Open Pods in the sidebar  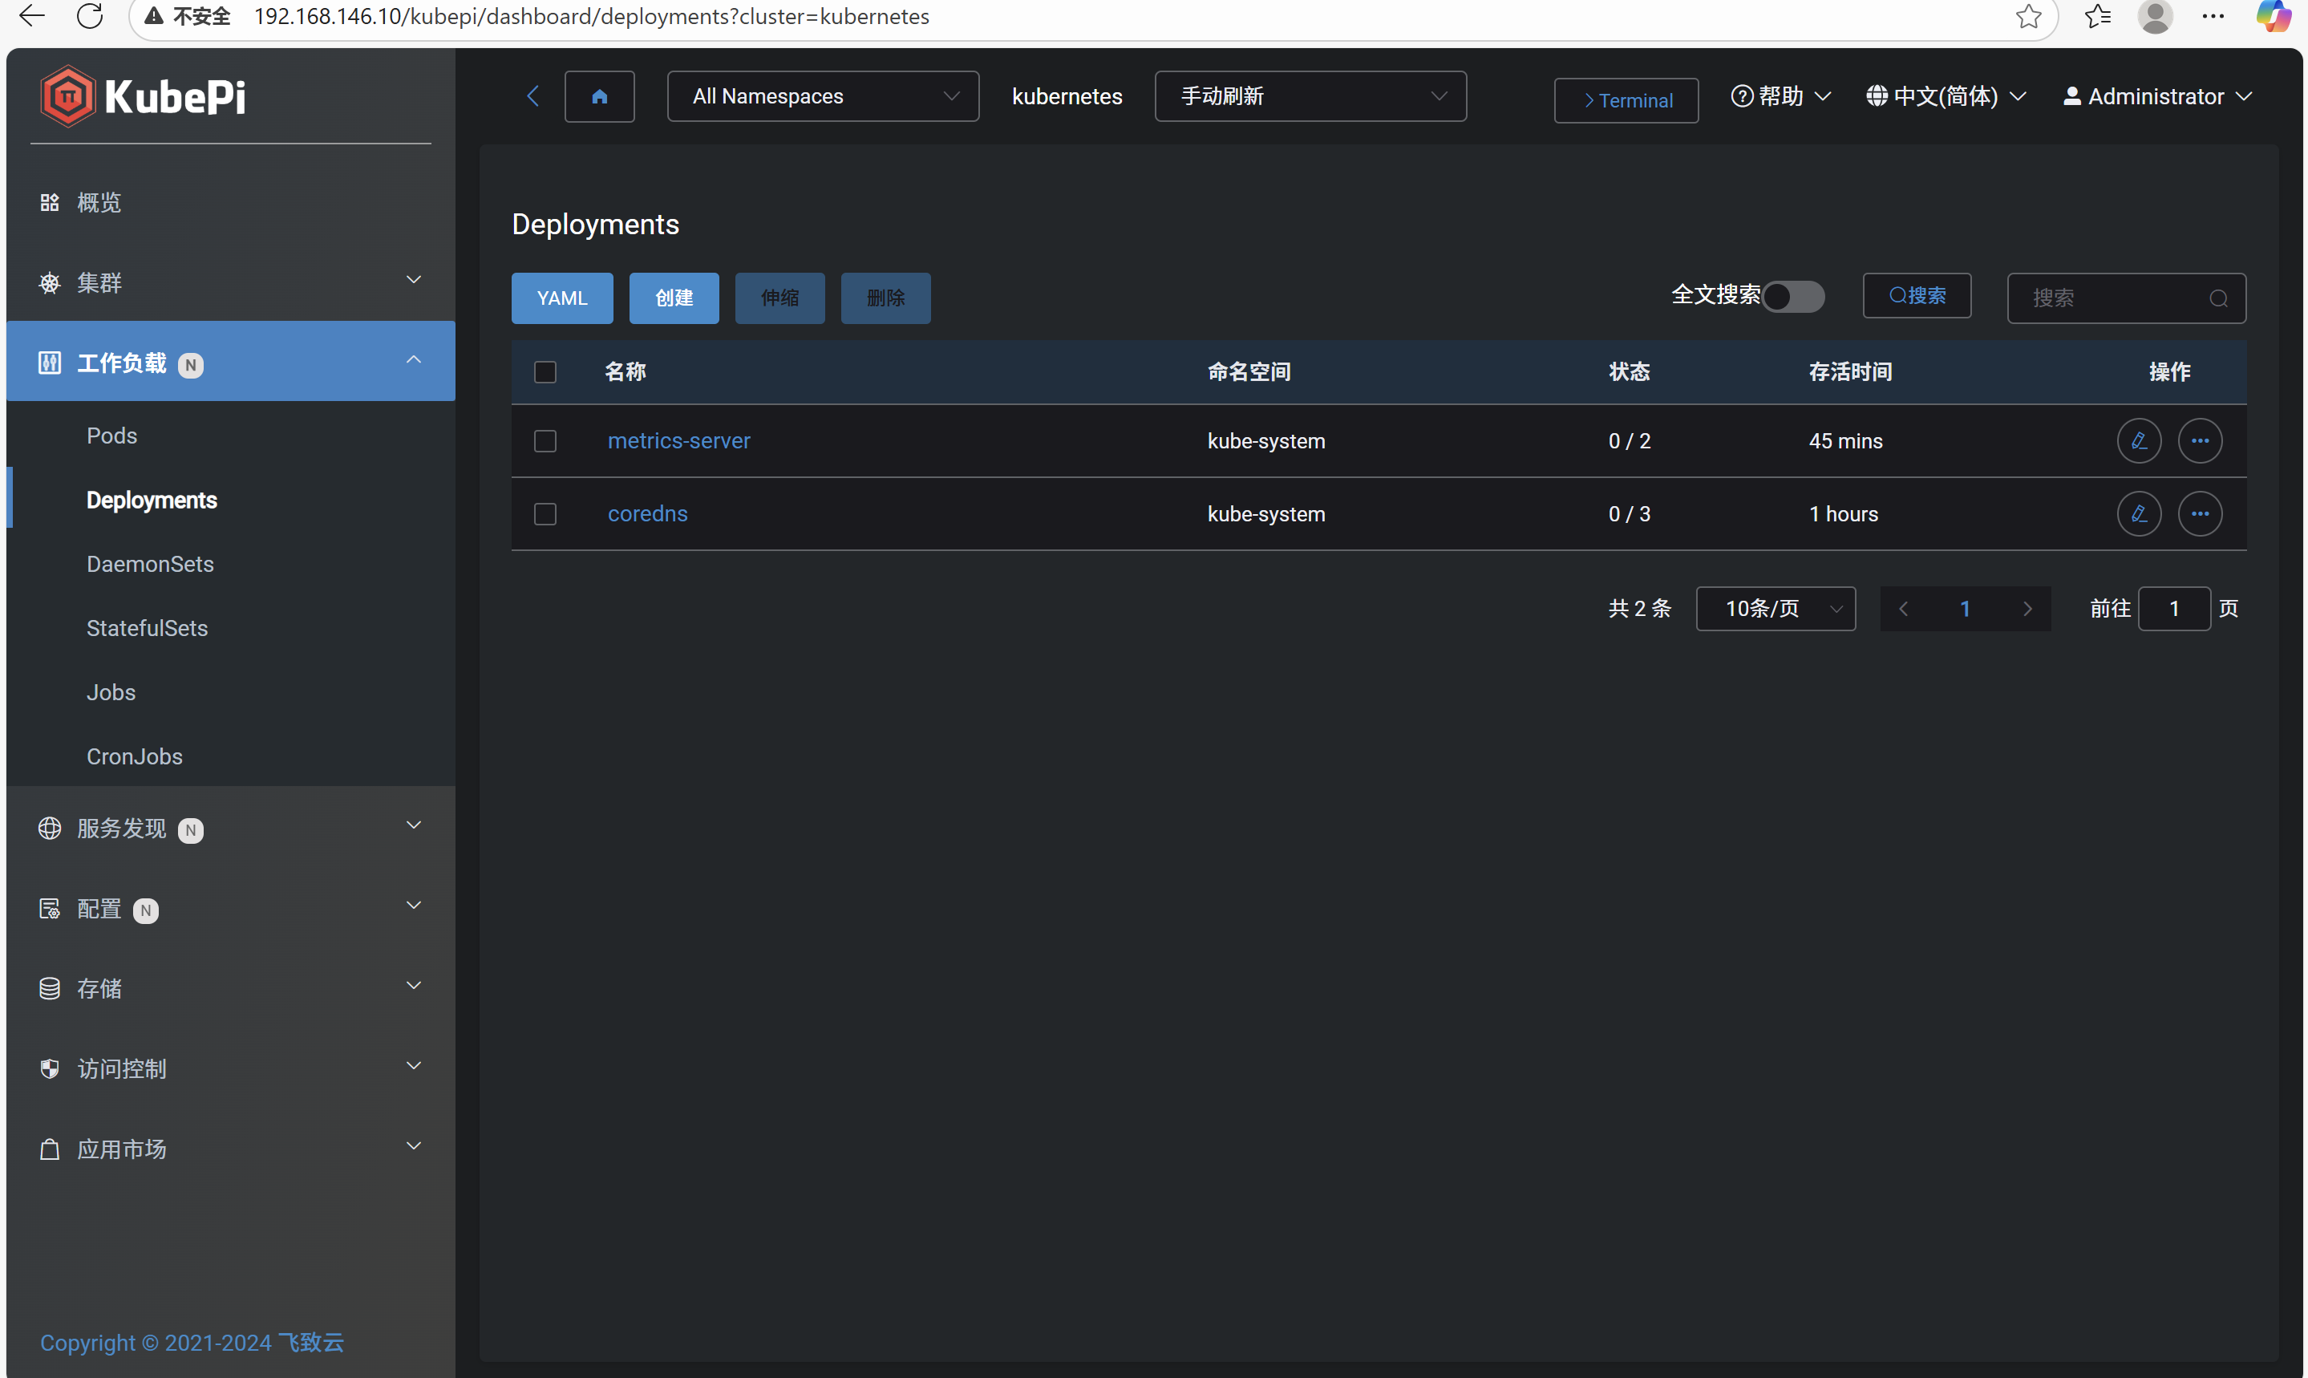pyautogui.click(x=111, y=436)
